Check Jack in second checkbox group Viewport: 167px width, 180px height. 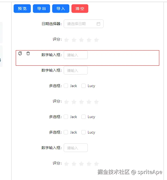(x=66, y=117)
